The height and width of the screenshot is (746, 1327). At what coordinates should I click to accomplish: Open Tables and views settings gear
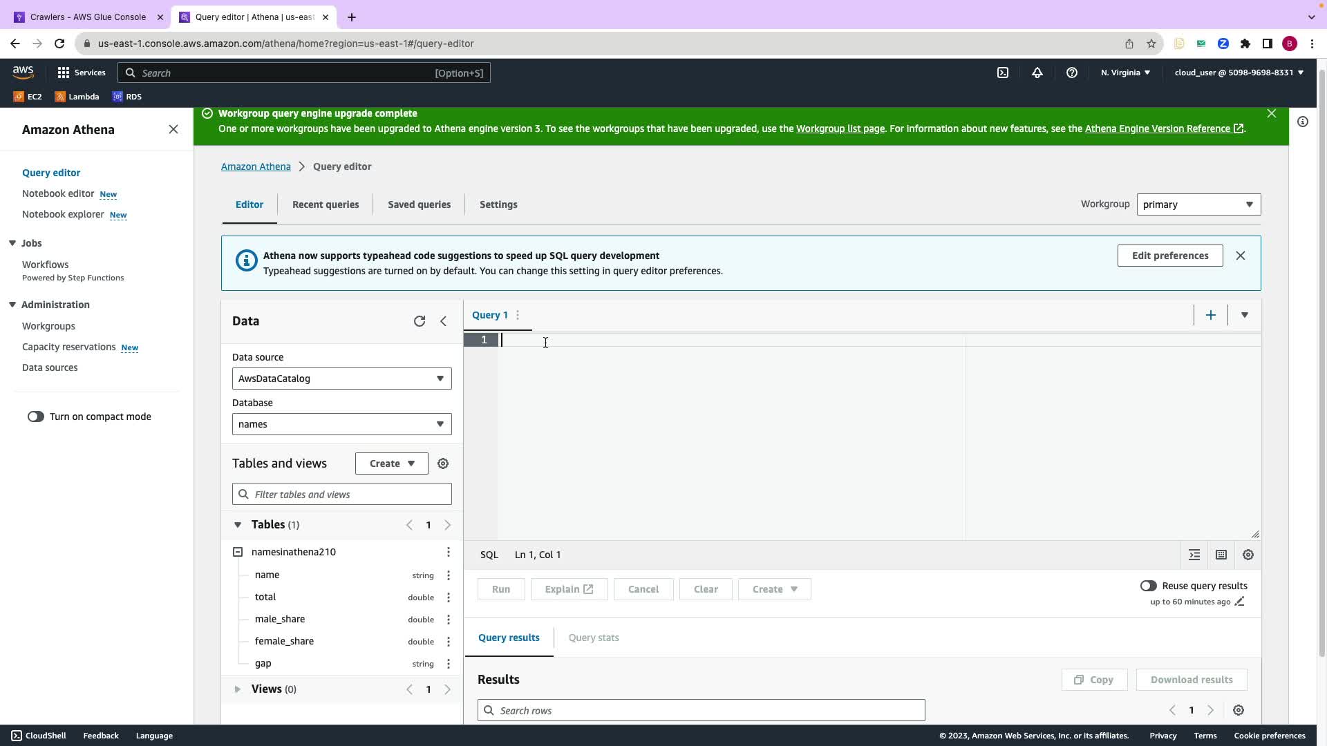click(x=443, y=463)
